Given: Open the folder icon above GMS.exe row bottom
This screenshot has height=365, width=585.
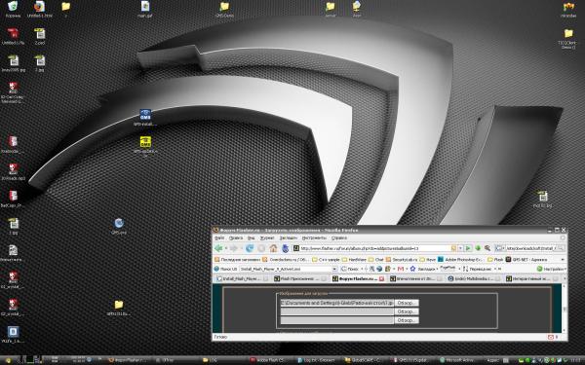Looking at the screenshot, I should (119, 308).
